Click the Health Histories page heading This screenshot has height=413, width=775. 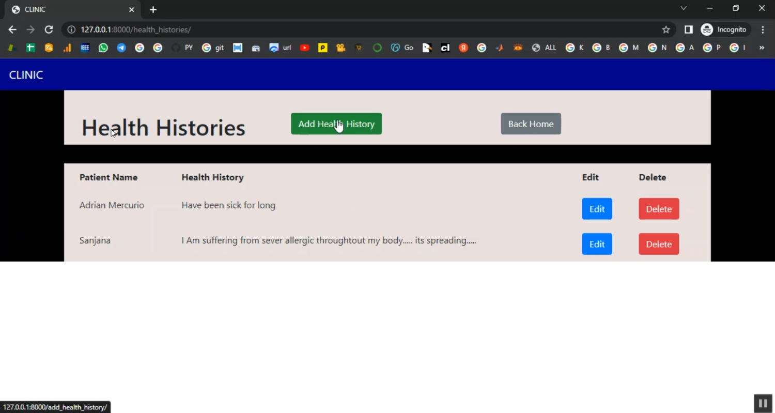[163, 128]
